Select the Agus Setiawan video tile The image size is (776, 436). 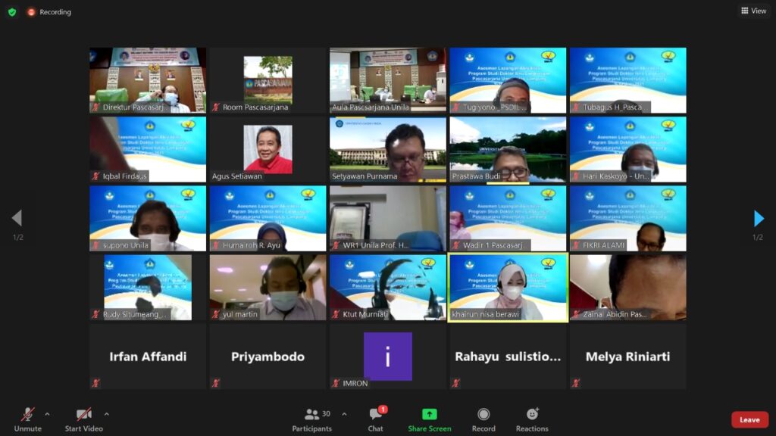click(x=268, y=149)
